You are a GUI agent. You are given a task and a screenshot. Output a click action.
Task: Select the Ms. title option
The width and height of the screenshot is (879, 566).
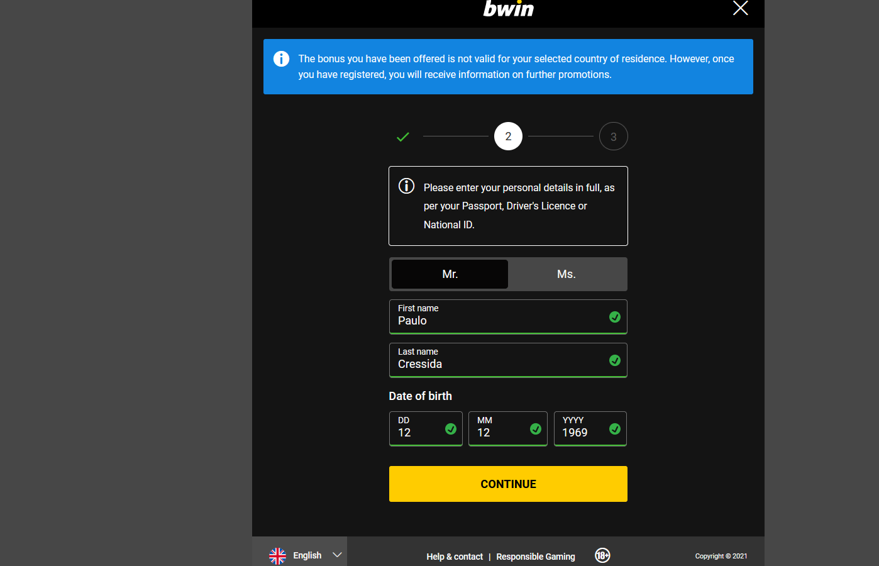(x=566, y=274)
